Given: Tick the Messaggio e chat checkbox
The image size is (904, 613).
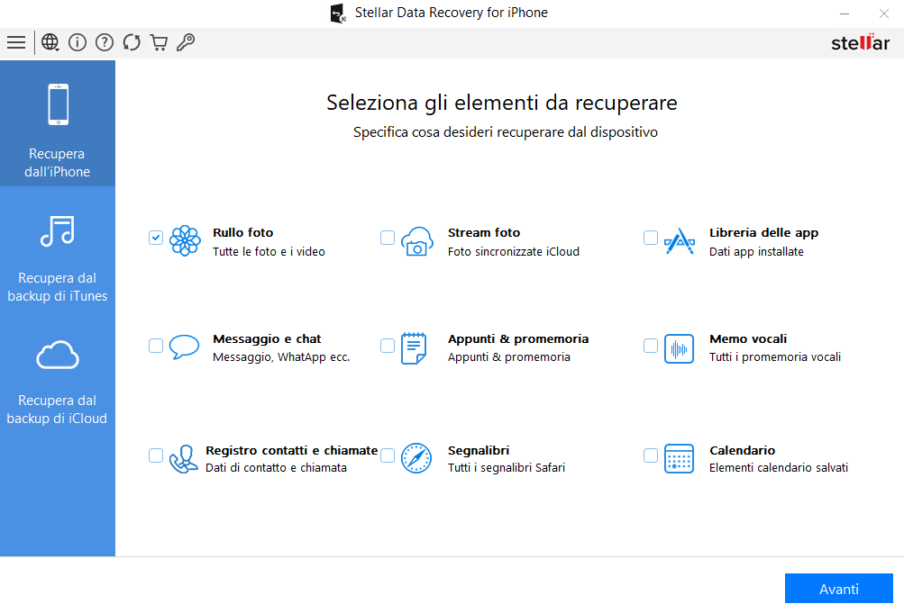Looking at the screenshot, I should (156, 346).
